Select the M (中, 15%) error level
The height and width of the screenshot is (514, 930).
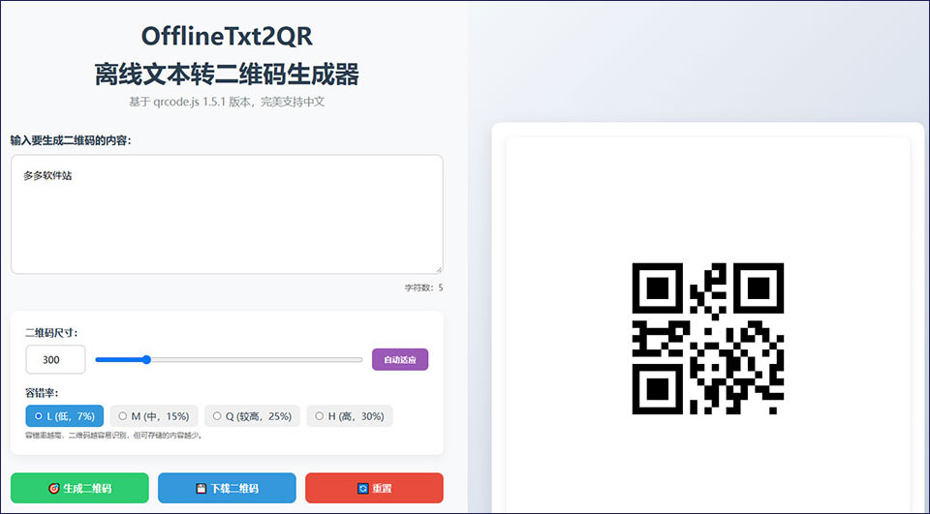pyautogui.click(x=154, y=416)
